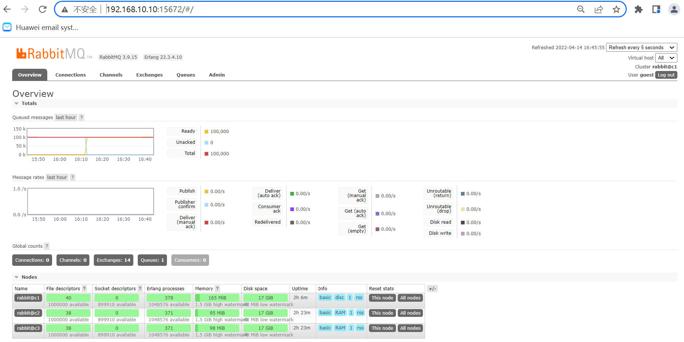This screenshot has width=684, height=342.
Task: Open node rabbit@c1 details
Action: [x=28, y=298]
